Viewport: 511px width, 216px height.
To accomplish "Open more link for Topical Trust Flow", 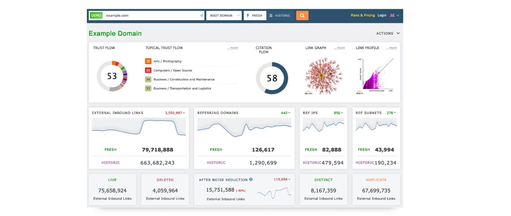I will pyautogui.click(x=232, y=48).
